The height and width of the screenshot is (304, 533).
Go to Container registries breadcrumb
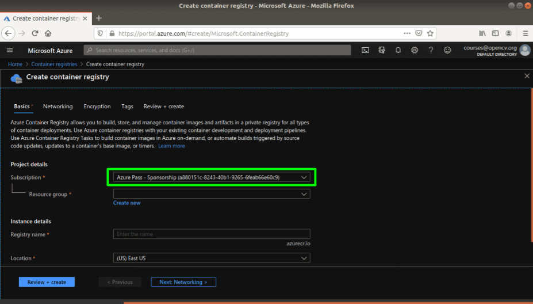coord(54,64)
